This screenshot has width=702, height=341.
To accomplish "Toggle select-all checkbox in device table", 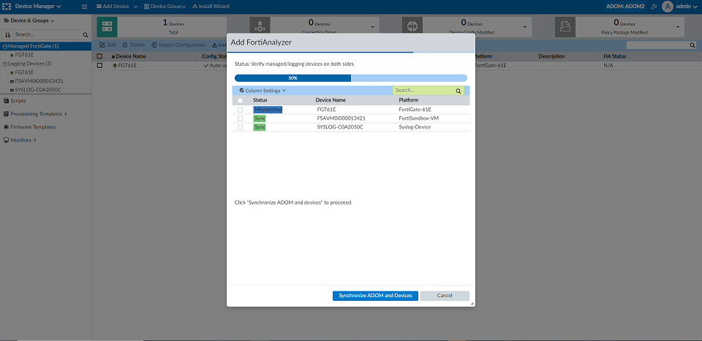I will [99, 56].
